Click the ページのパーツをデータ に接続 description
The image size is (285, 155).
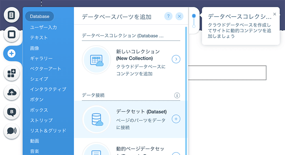141,124
